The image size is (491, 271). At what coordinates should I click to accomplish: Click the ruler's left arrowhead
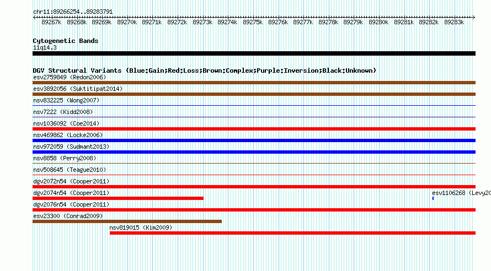coord(34,17)
